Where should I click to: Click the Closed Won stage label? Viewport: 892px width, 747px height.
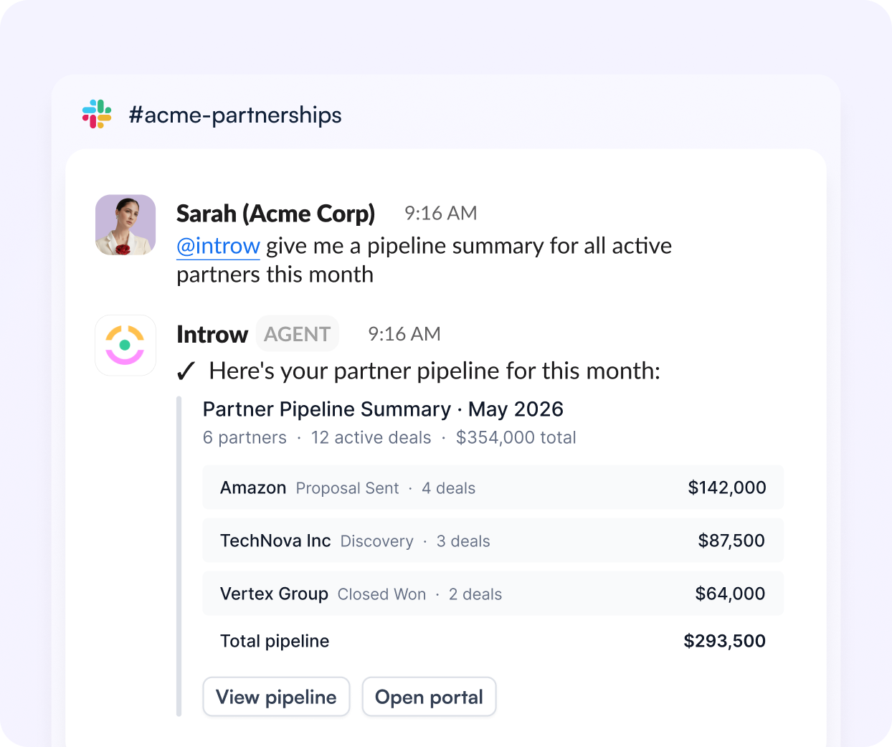tap(381, 594)
